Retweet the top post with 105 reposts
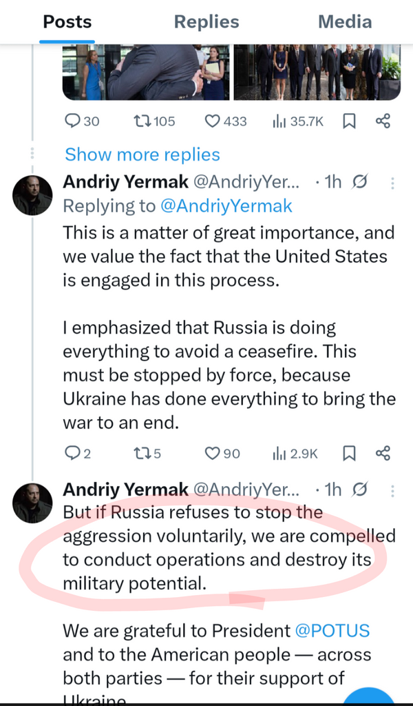The image size is (413, 706). 145,121
